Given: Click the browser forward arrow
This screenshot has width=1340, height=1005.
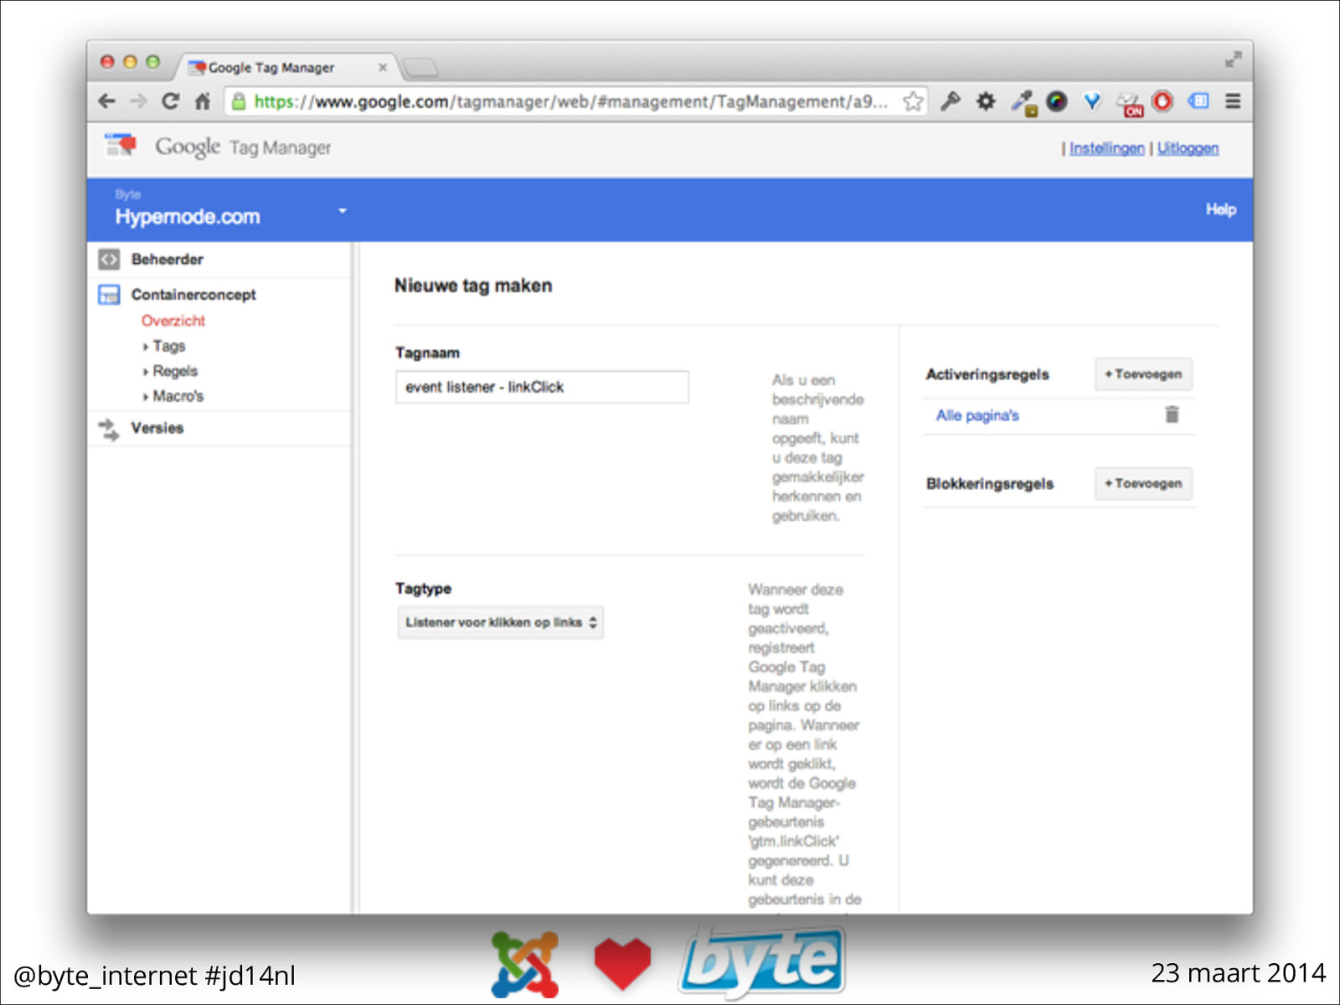Looking at the screenshot, I should click(138, 101).
